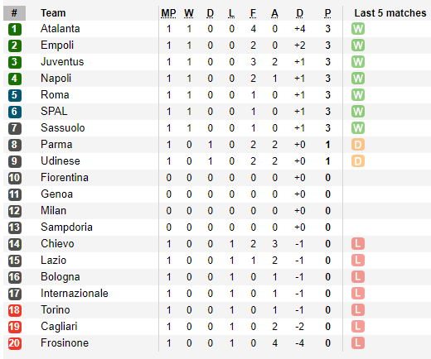
Task: Click the Team column header
Action: [53, 13]
